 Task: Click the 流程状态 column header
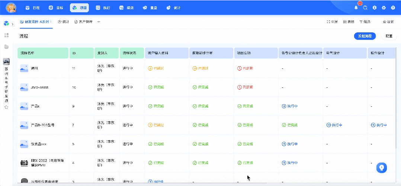click(x=132, y=53)
